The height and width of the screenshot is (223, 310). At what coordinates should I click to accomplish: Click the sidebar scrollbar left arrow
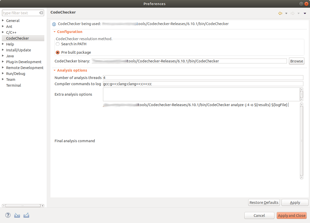(x=3, y=206)
